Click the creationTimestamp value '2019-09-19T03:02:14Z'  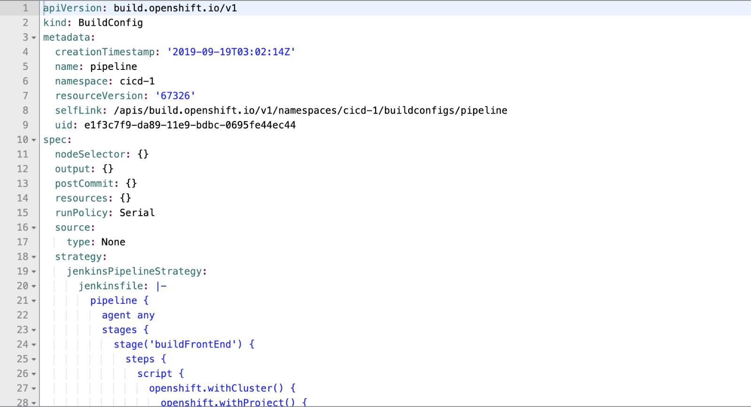point(231,52)
